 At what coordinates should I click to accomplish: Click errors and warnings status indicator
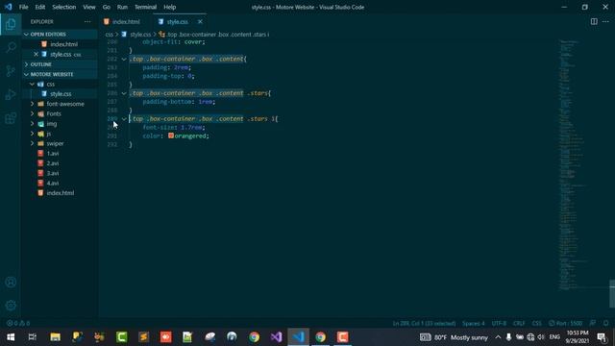(x=18, y=323)
